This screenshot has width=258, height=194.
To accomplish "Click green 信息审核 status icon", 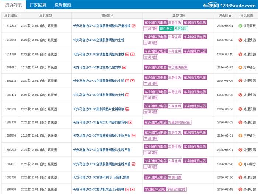I will tap(240, 26).
